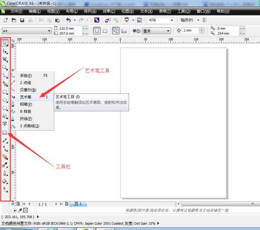Save the current document
This screenshot has height=230, width=260.
22,20
